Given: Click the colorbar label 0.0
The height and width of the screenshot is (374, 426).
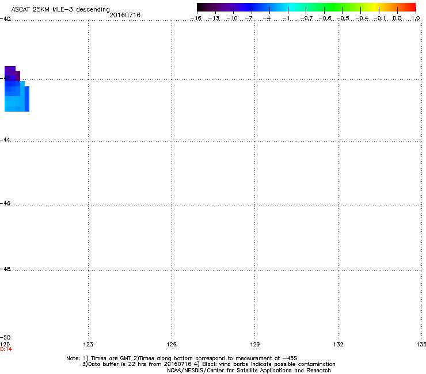Looking at the screenshot, I should (x=397, y=18).
